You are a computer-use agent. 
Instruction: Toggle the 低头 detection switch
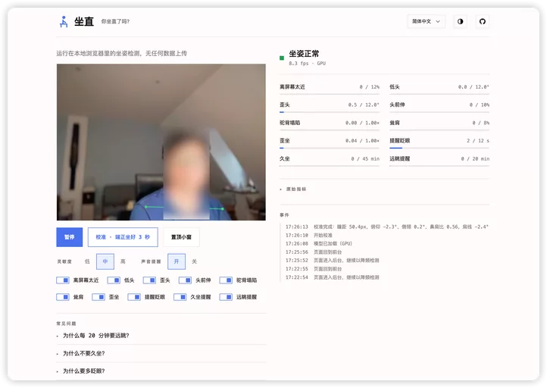click(114, 280)
